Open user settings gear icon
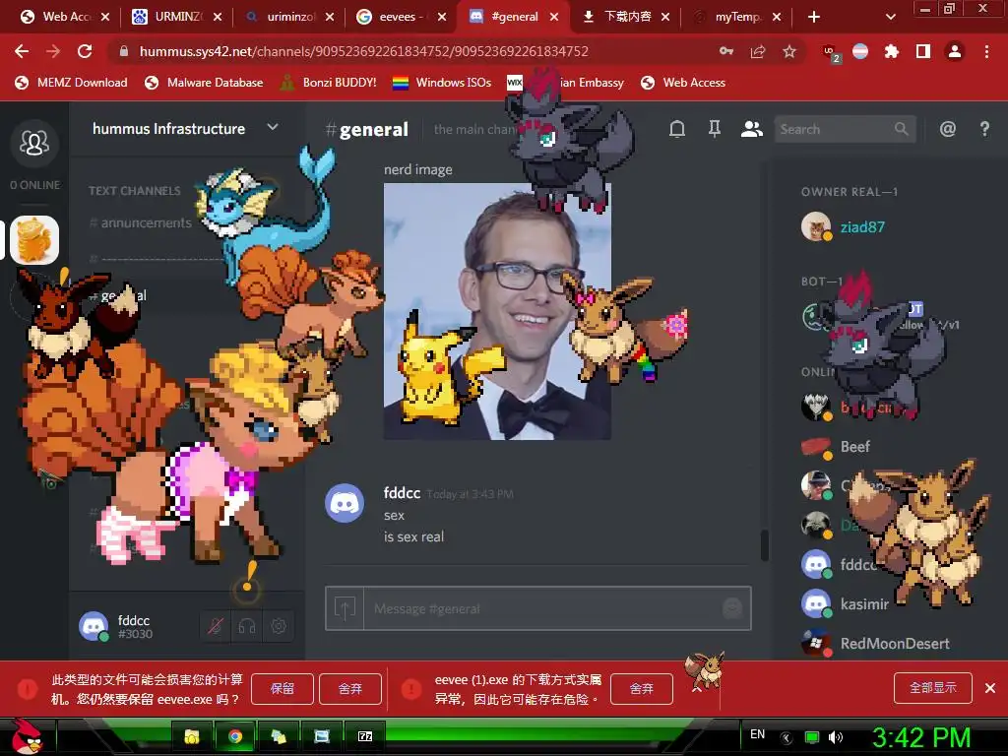Viewport: 1008px width, 756px height. pos(279,625)
